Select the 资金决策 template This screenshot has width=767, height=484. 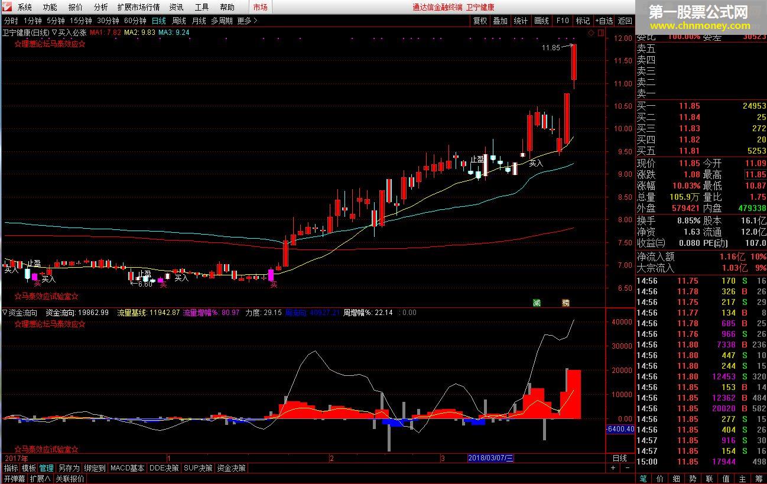click(x=232, y=468)
